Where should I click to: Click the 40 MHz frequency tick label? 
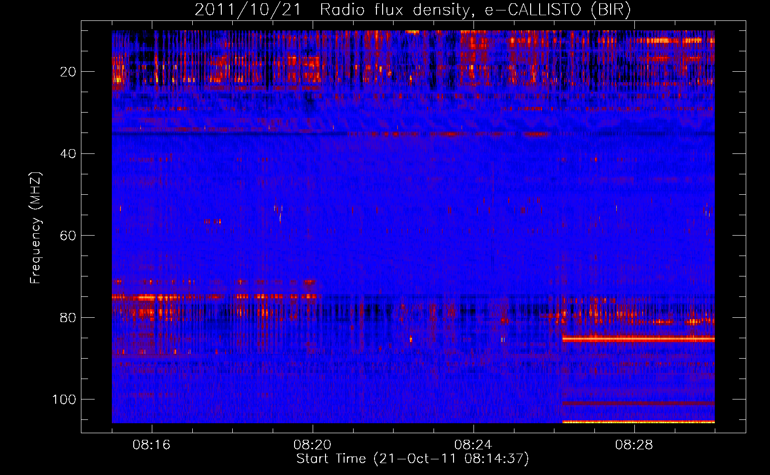68,153
